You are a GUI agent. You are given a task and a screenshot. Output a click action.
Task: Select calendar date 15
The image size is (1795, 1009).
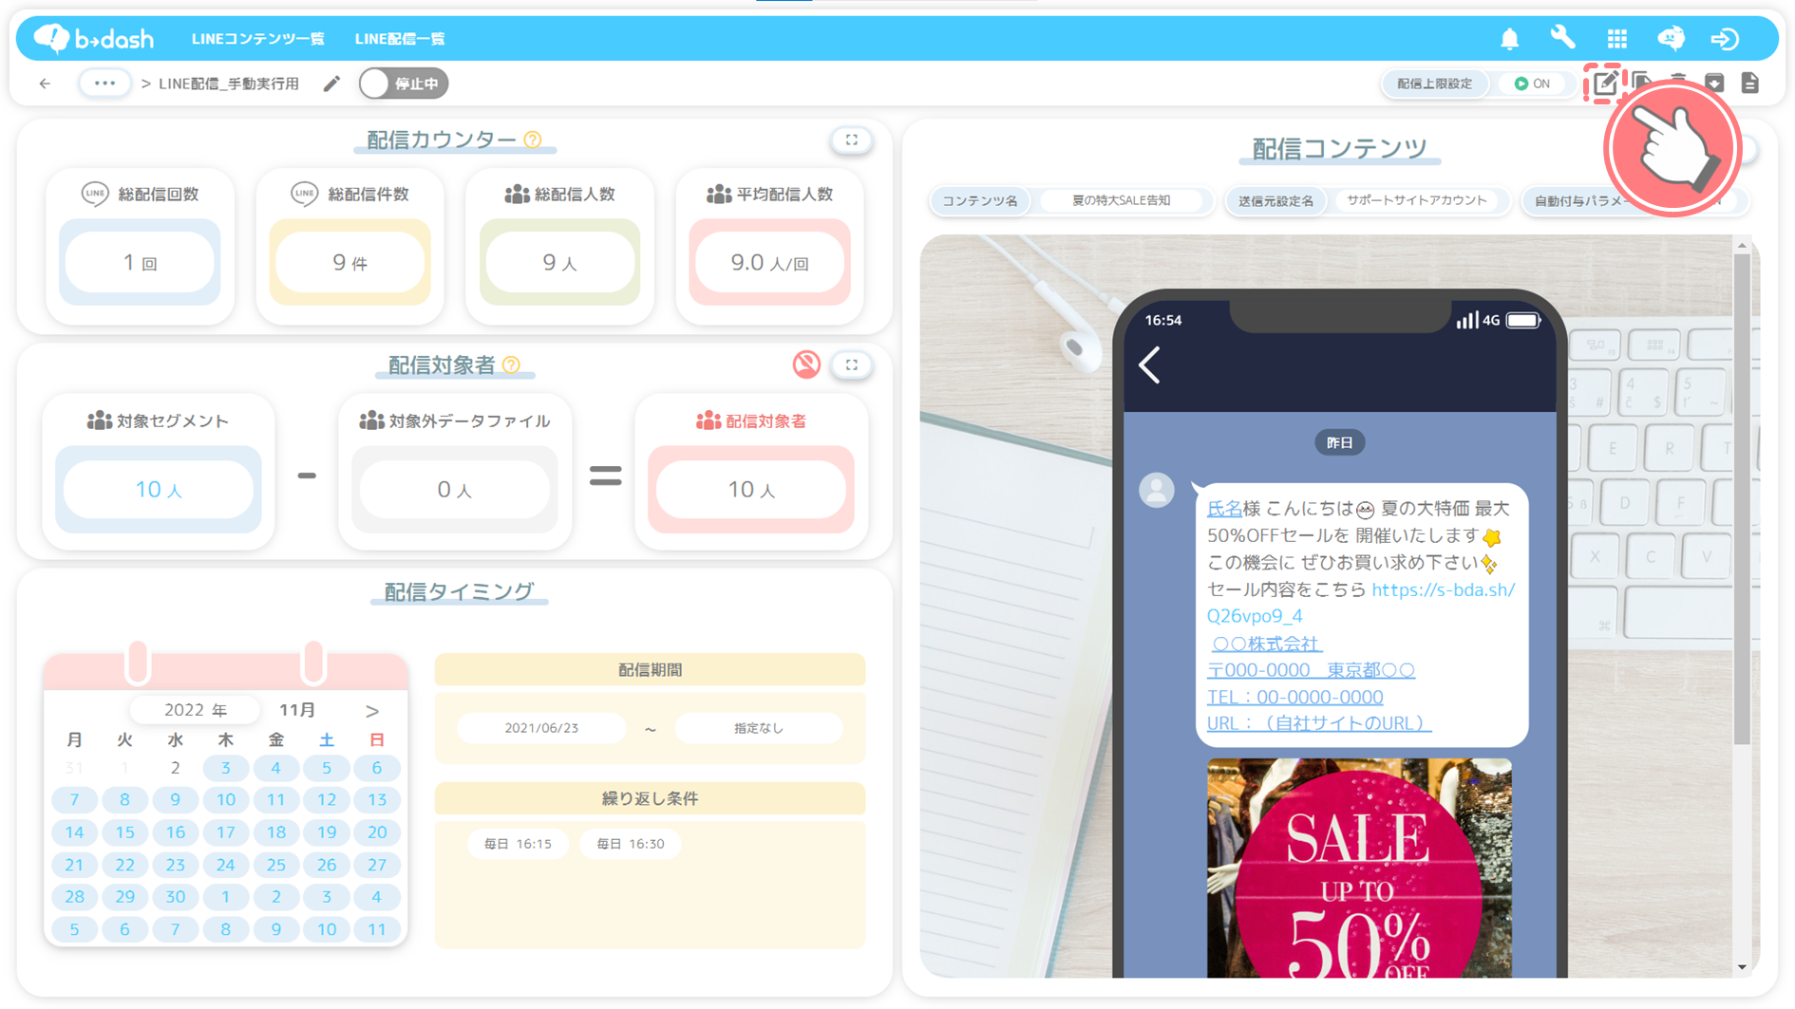124,832
